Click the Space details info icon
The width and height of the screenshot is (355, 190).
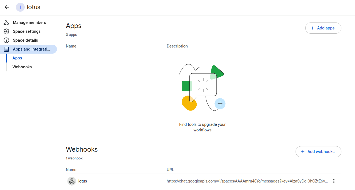[x=6, y=40]
